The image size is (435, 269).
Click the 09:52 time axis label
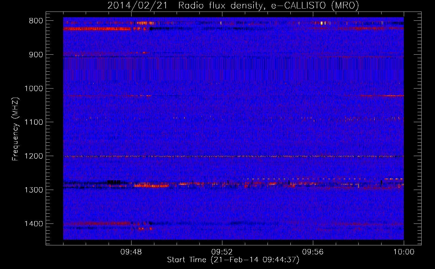coord(222,252)
